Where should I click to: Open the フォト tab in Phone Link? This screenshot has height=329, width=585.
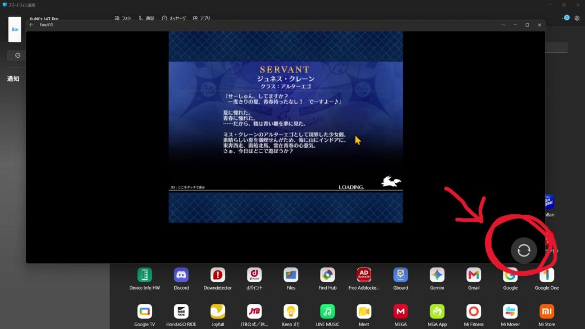coord(123,18)
